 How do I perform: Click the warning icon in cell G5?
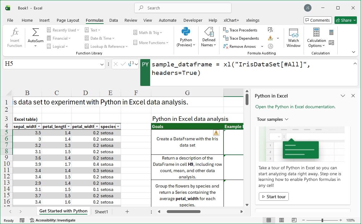(x=216, y=133)
